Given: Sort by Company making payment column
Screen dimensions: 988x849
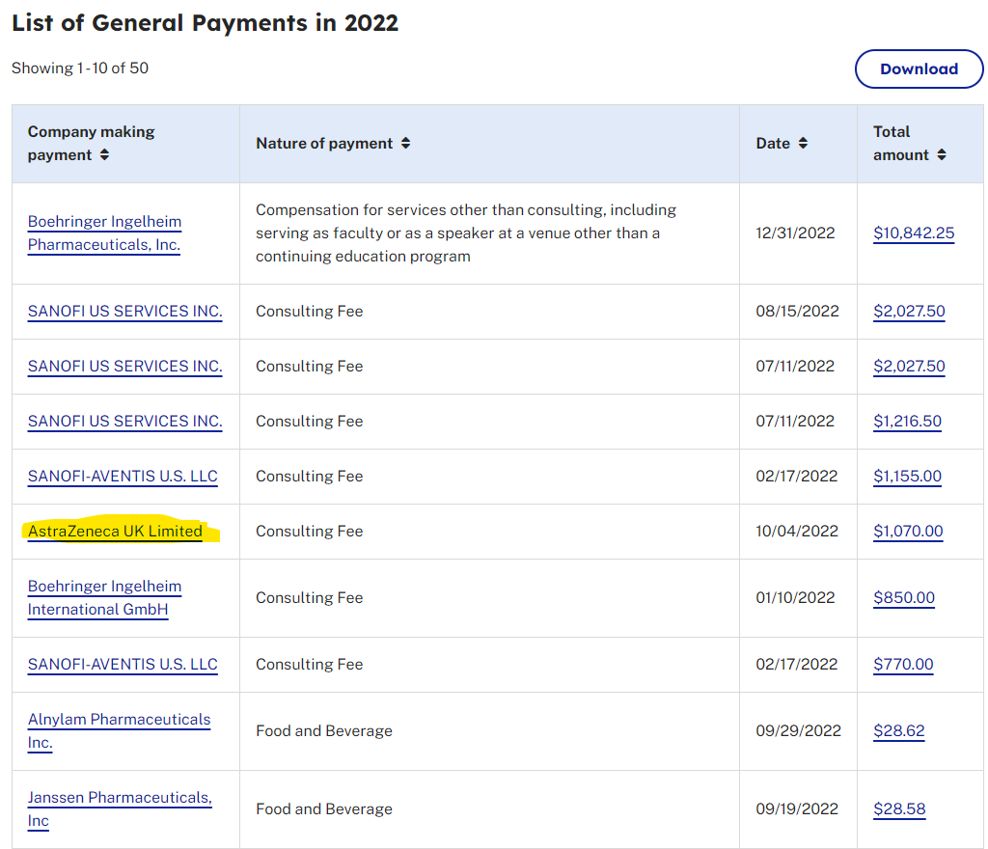Looking at the screenshot, I should point(104,155).
